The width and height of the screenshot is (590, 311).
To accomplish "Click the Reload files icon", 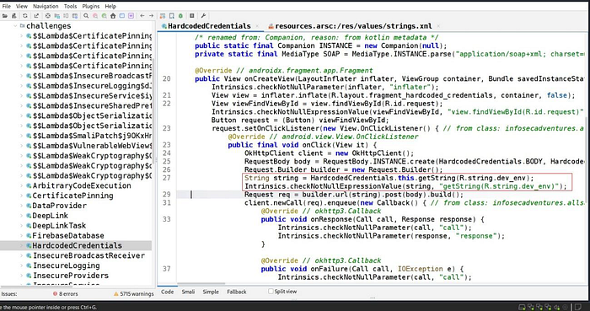I will 25,16.
